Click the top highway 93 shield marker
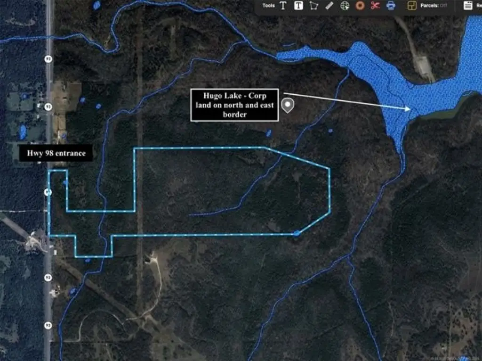 click(48, 59)
